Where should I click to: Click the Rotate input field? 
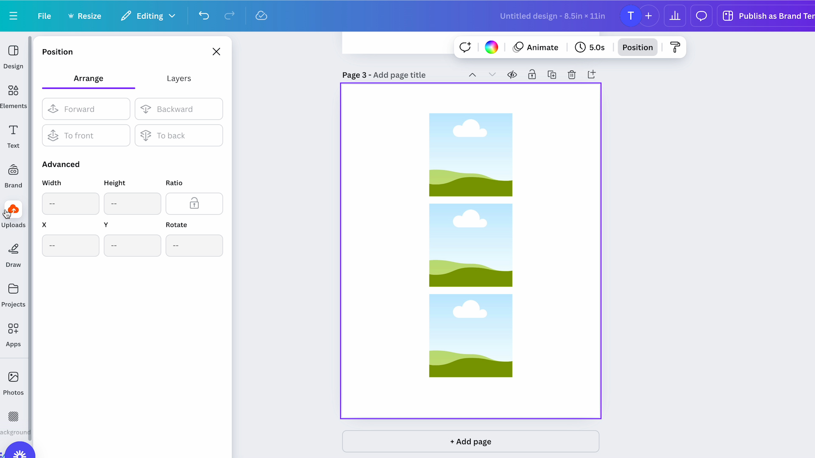[194, 246]
